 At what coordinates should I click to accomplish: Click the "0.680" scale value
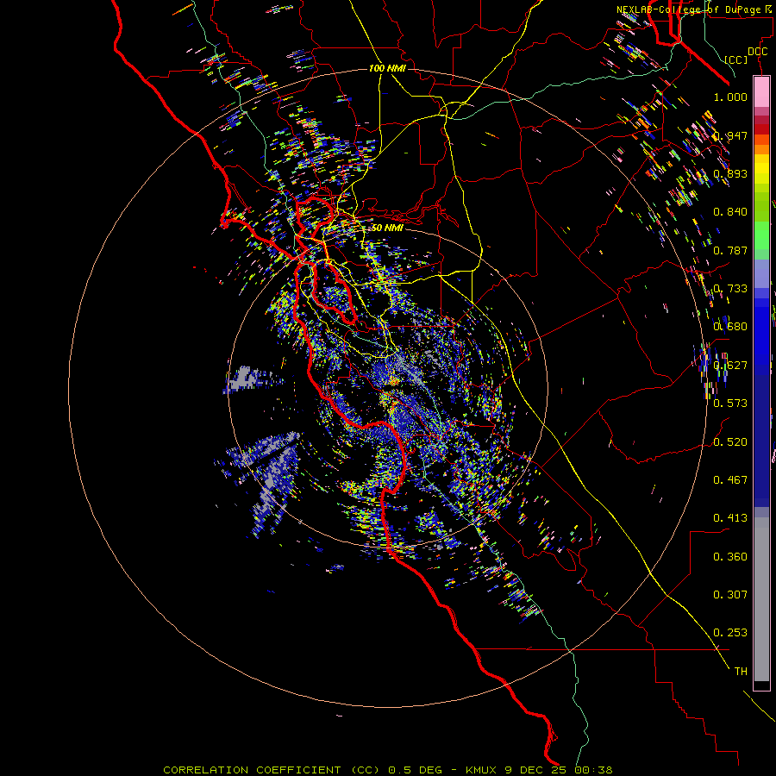(x=730, y=327)
